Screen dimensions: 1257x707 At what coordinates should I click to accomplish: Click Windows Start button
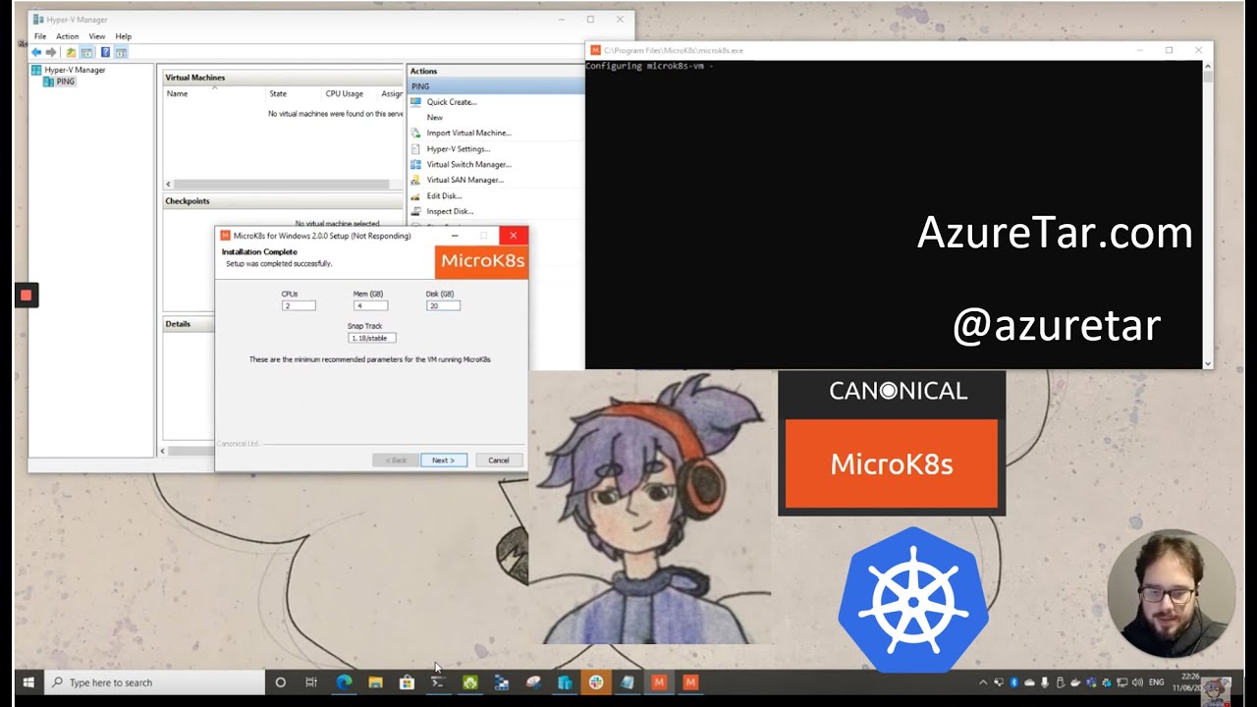(27, 682)
